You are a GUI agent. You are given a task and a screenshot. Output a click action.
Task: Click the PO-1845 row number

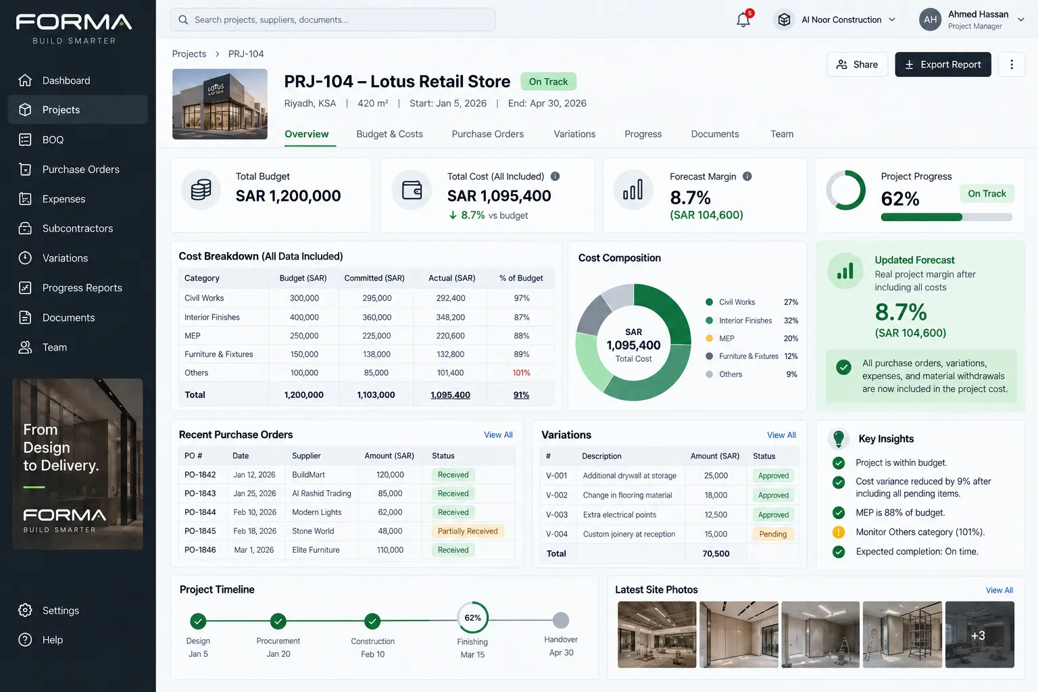pos(200,531)
